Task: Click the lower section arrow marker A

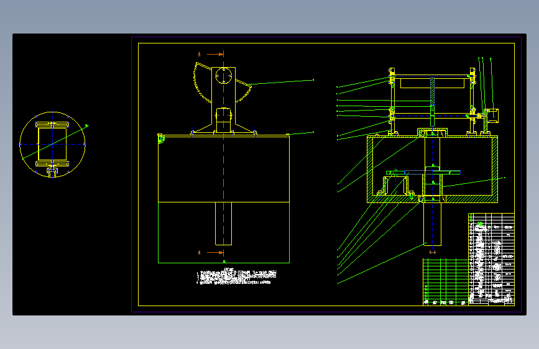Action: tap(211, 253)
